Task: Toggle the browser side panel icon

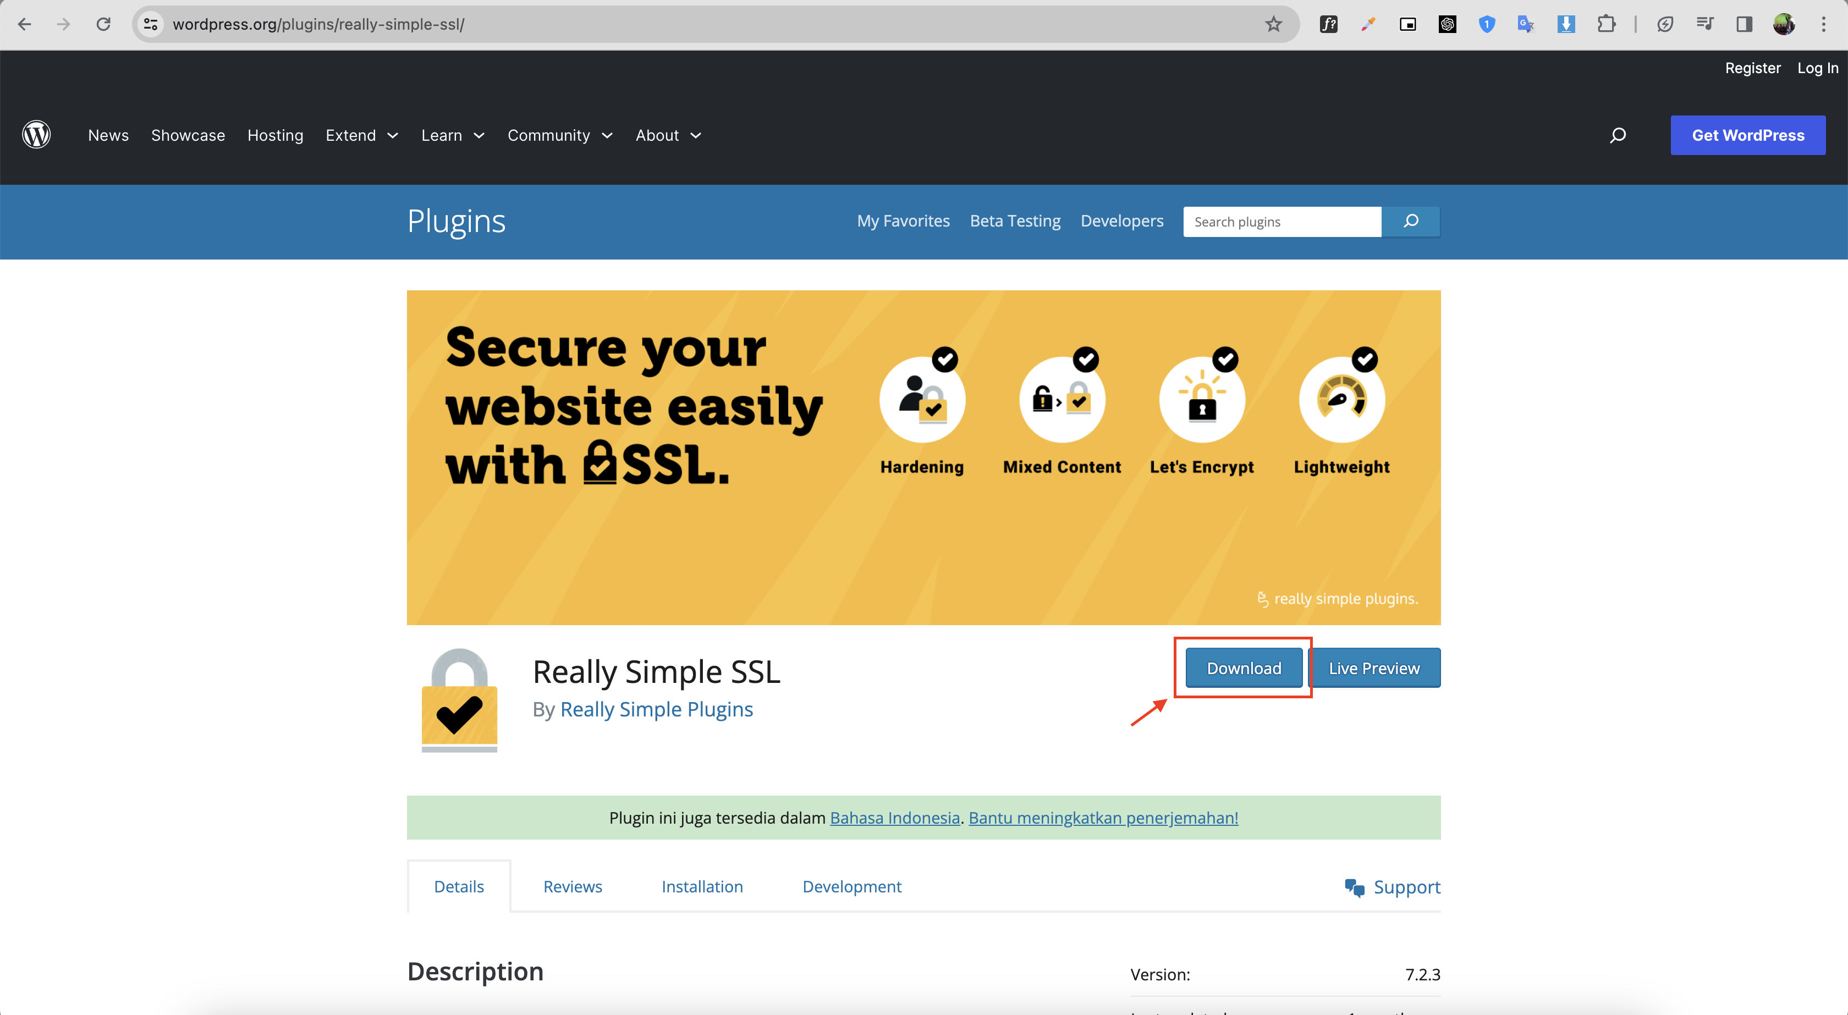Action: click(1744, 24)
